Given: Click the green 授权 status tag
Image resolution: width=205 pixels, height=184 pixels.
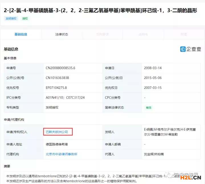Looking at the screenshot, I should point(25,18).
